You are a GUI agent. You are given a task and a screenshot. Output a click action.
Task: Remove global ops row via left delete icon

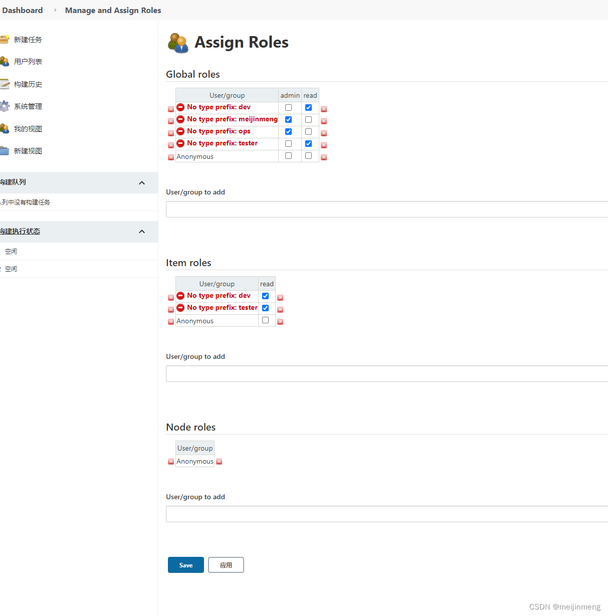point(171,133)
